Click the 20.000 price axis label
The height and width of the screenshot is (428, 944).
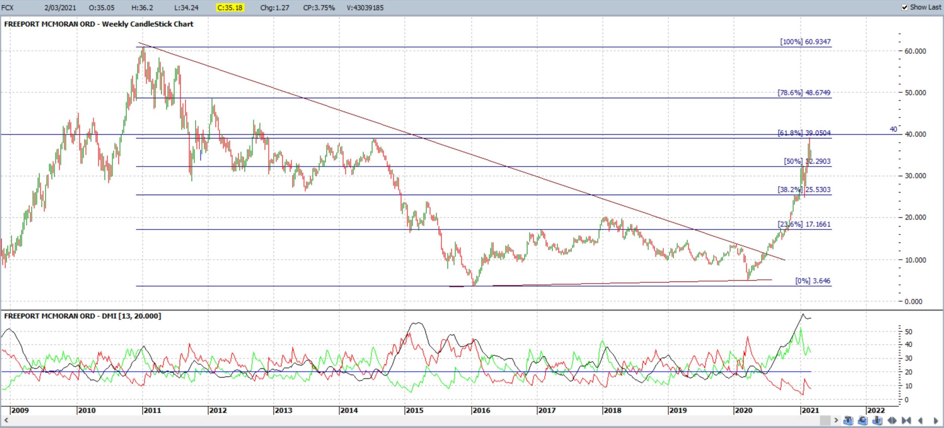[915, 217]
